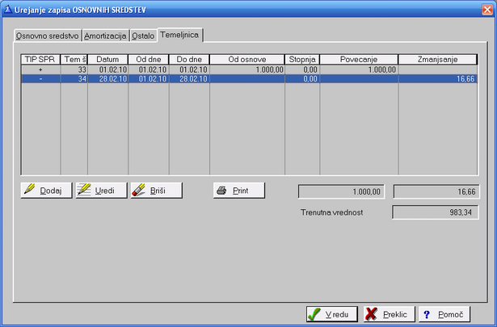Screen dimensions: 497x327
Task: Click the Tem š column header
Action: [74, 60]
